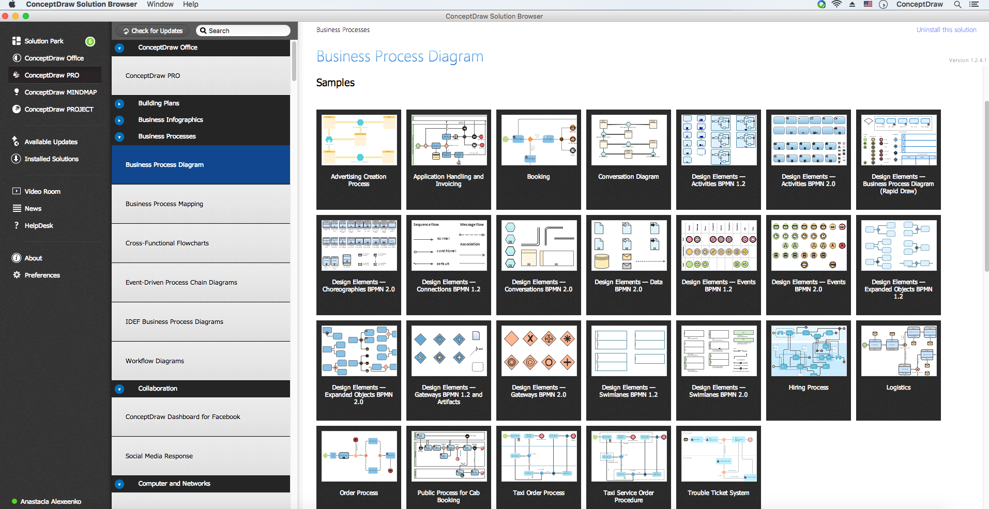Open the Preferences gear icon
Image resolution: width=989 pixels, height=509 pixels.
click(17, 275)
